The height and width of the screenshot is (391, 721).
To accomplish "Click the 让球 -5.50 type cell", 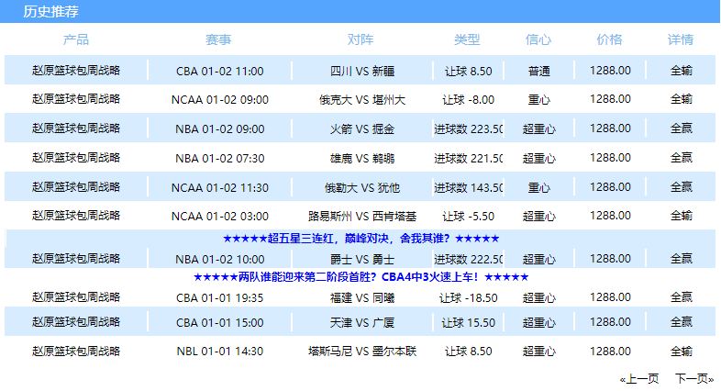I will tap(468, 217).
